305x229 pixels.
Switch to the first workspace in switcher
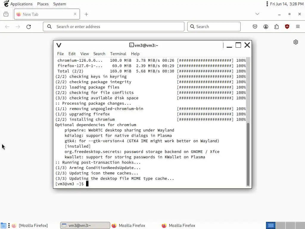point(270,225)
